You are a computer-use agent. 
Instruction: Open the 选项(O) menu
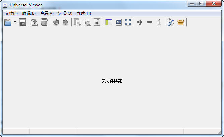pyautogui.click(x=65, y=13)
